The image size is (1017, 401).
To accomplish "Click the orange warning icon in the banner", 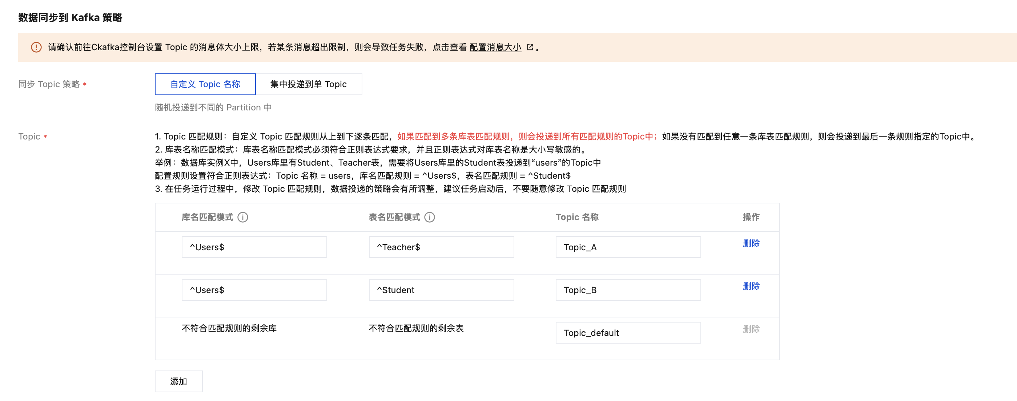I will click(x=36, y=47).
